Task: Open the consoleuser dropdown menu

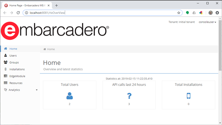Action: (207, 22)
